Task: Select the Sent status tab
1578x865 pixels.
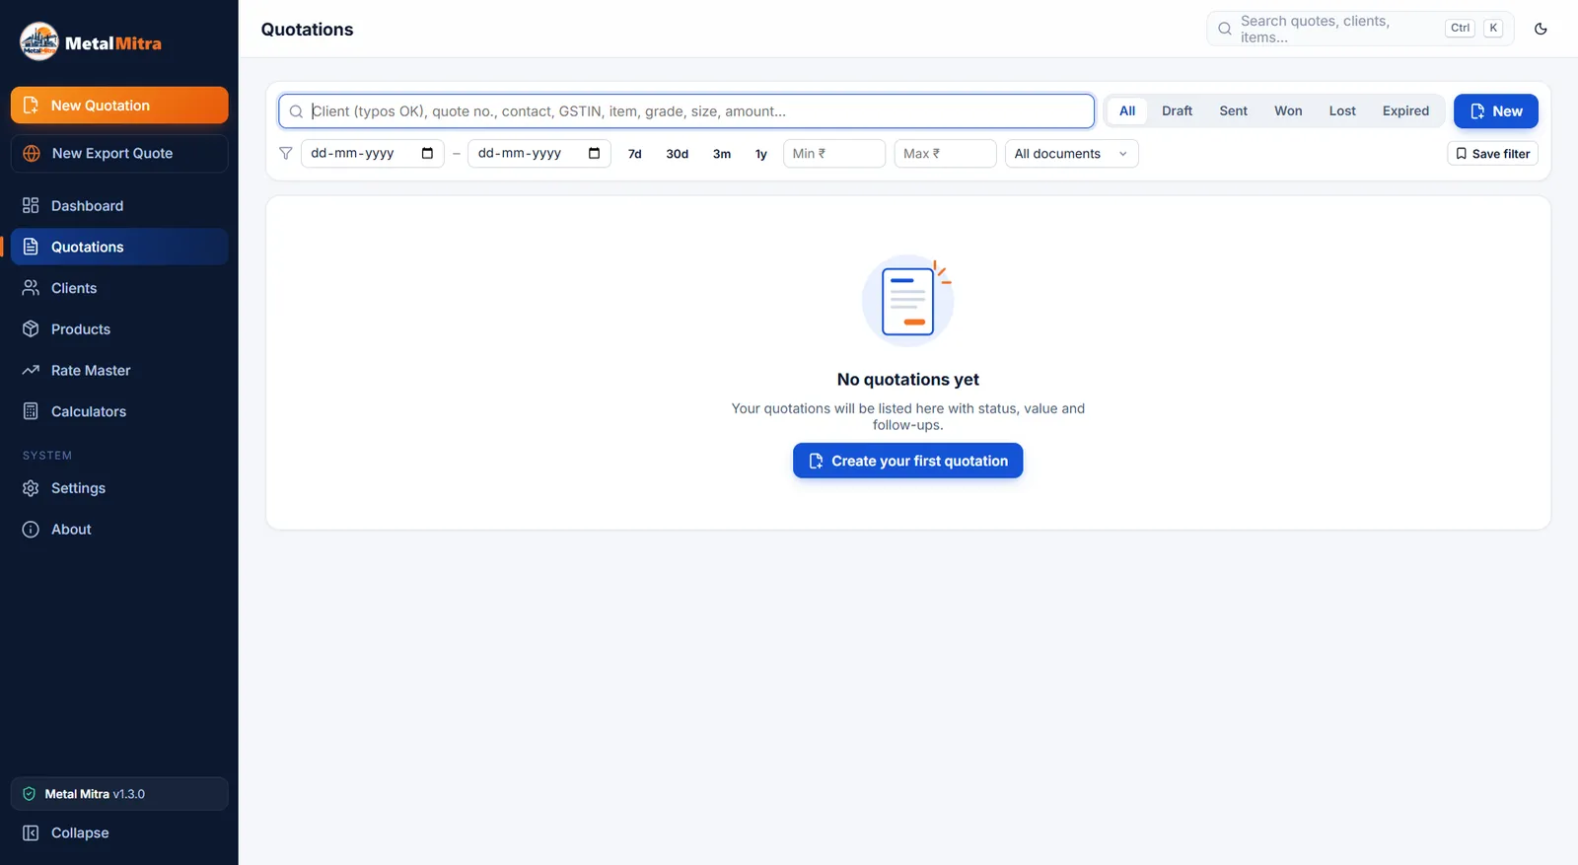Action: tap(1233, 110)
